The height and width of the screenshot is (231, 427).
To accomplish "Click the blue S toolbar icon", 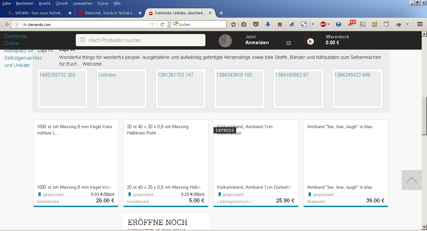I will pos(304,24).
